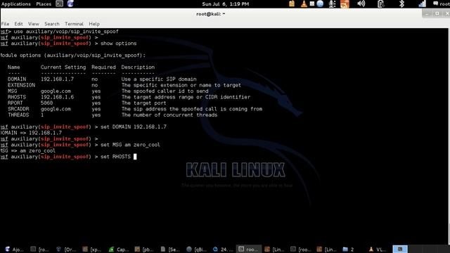Open the volume speaker indicator
Image resolution: width=450 pixels, height=253 pixels.
361,4
